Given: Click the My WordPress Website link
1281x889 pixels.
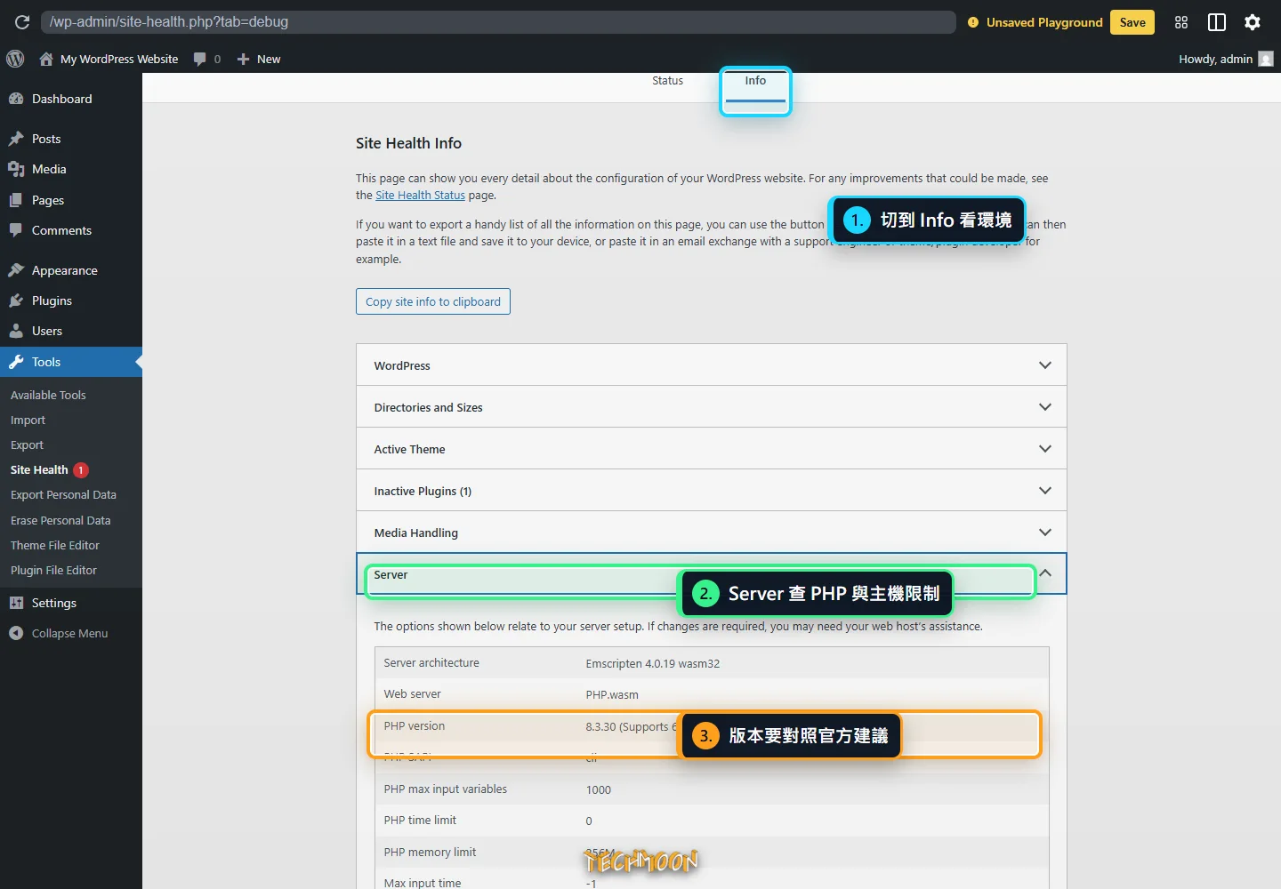Looking at the screenshot, I should coord(119,59).
